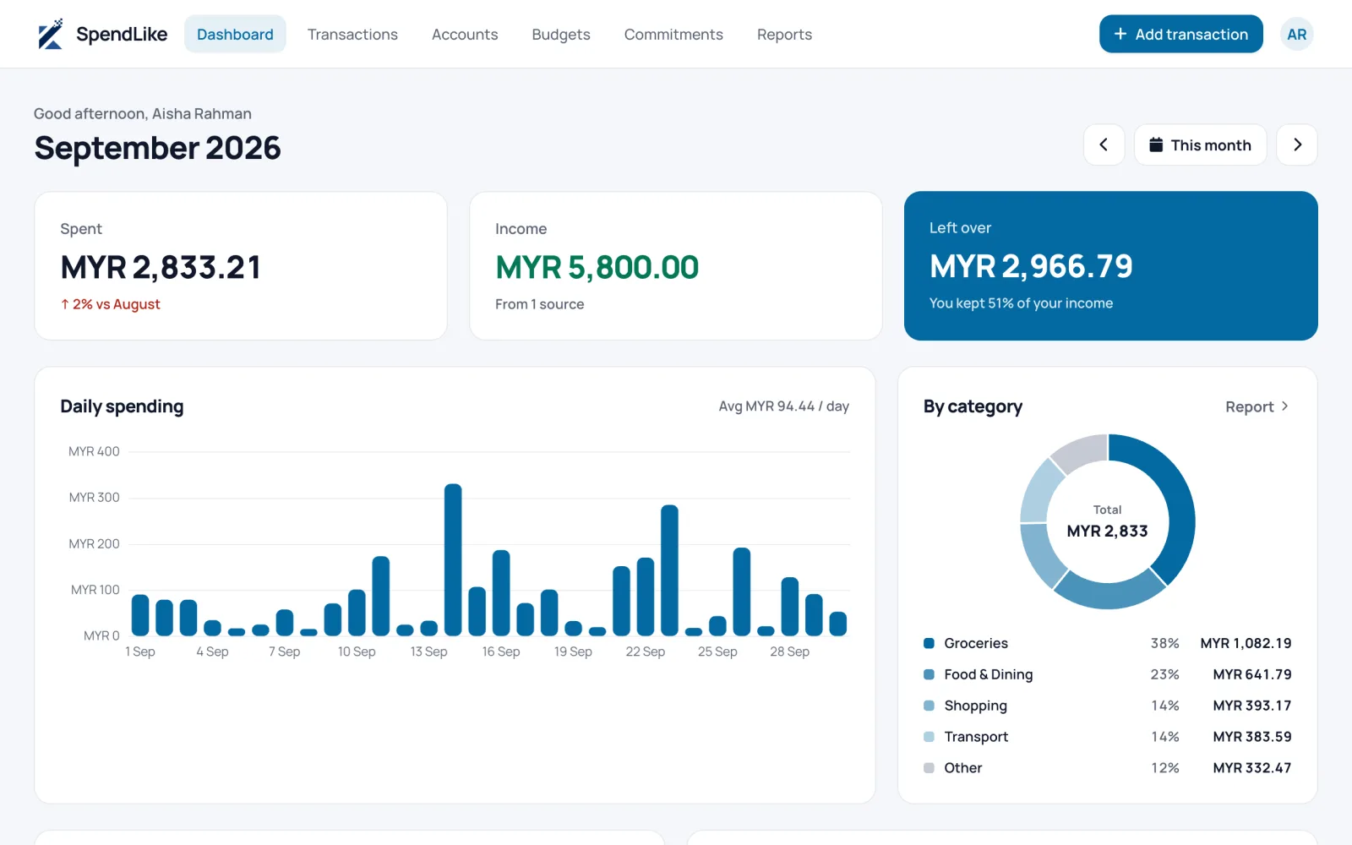
Task: Click the 'From 1 source' text
Action: click(x=539, y=304)
